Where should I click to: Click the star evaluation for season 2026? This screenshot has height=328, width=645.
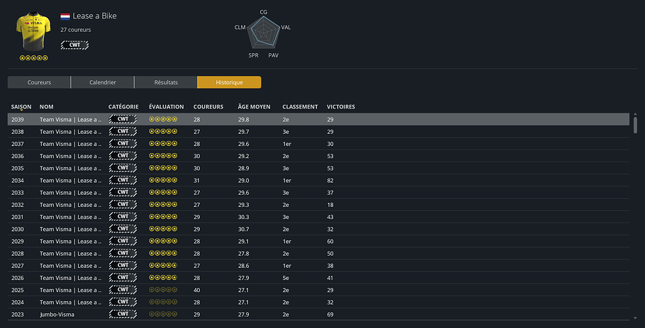[x=163, y=278]
